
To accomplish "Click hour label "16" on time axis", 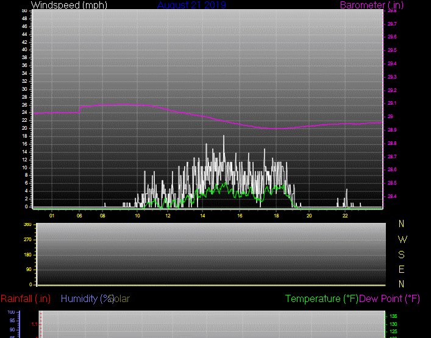I will click(x=240, y=216).
